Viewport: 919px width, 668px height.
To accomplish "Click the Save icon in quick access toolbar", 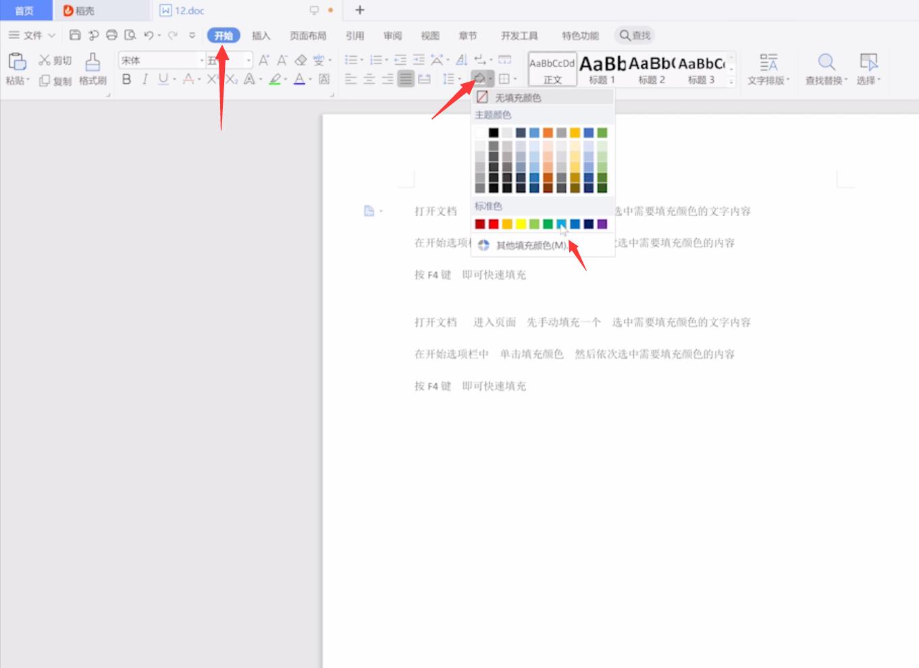I will (75, 35).
